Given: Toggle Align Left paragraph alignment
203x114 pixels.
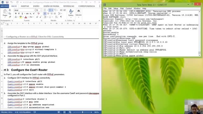Looking at the screenshot, I should click(x=45, y=13).
